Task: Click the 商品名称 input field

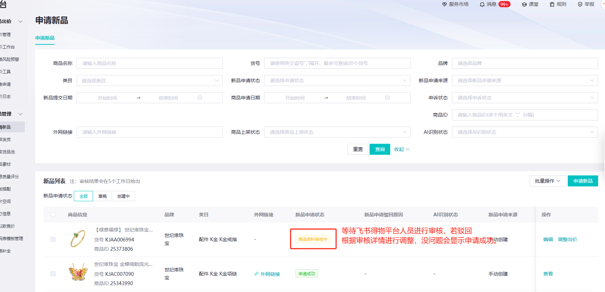Action: click(x=149, y=63)
